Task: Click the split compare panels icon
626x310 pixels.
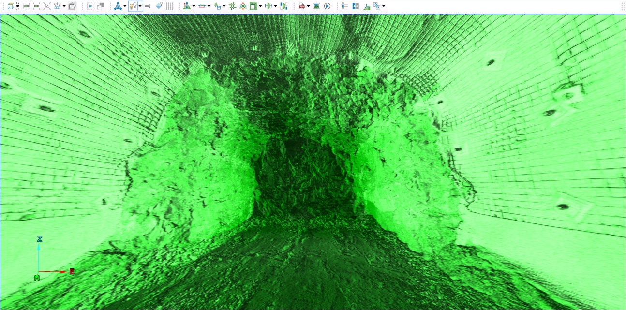Action: click(x=356, y=6)
